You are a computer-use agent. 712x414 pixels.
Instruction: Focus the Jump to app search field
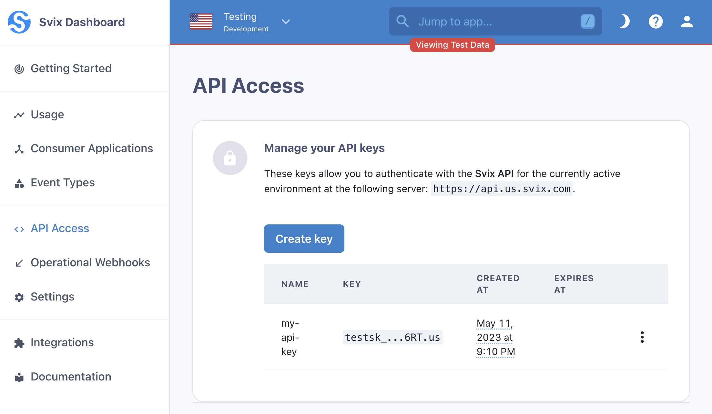[x=494, y=22]
